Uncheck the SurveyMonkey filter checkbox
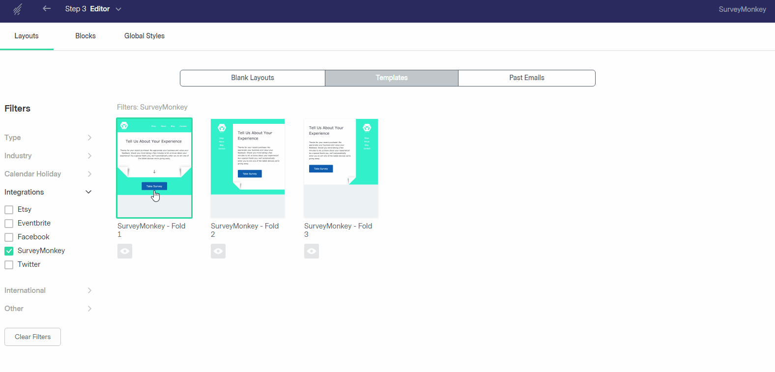Screen dimensions: 775x372 coord(9,251)
